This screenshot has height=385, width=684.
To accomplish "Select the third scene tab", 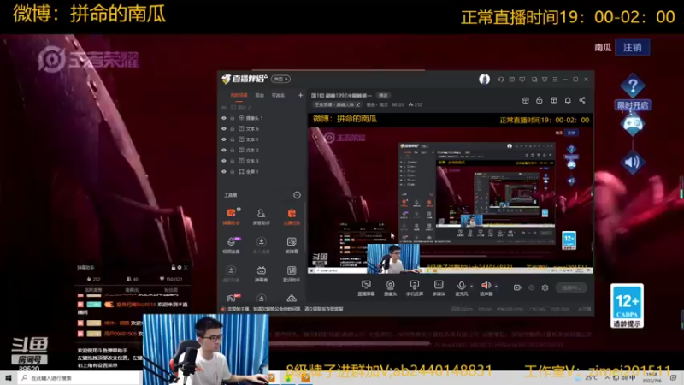I will 278,95.
